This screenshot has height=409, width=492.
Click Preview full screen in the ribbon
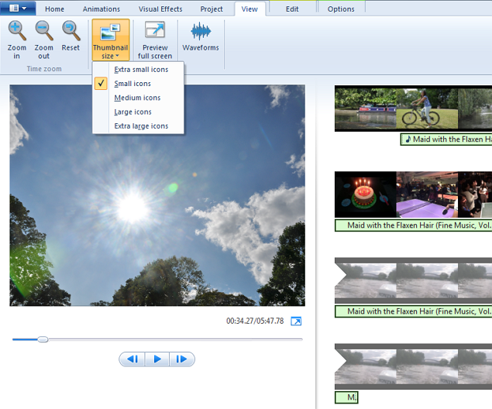coord(155,40)
